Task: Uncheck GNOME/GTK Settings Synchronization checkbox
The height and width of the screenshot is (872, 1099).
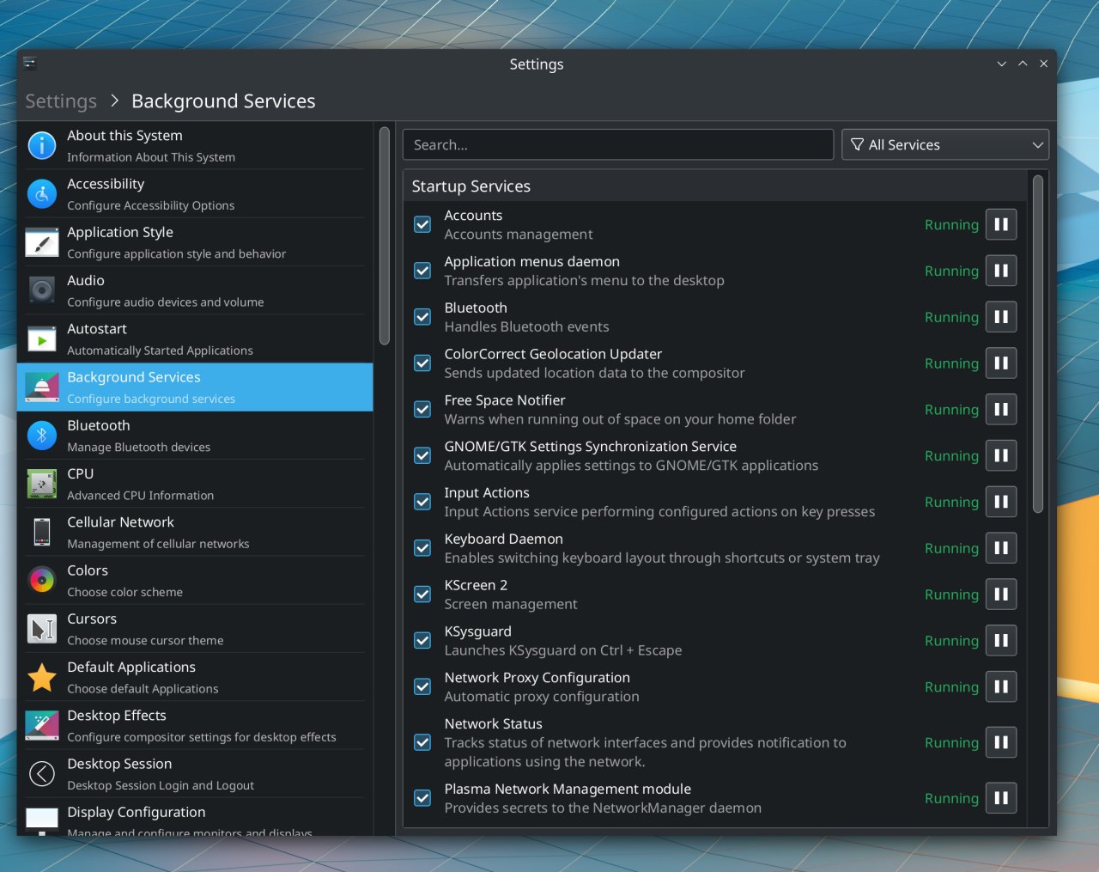Action: pos(422,455)
